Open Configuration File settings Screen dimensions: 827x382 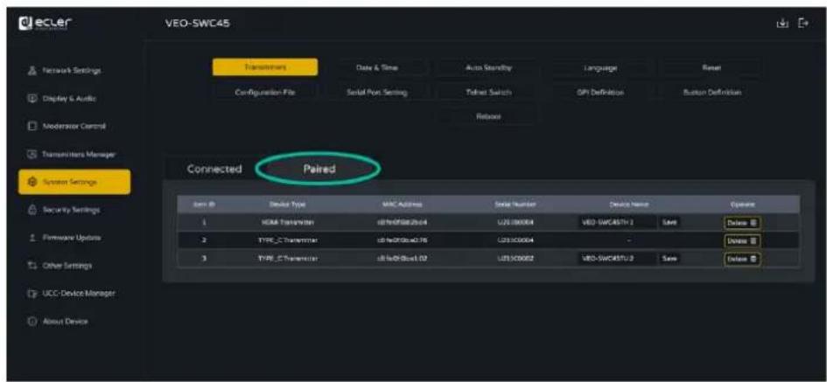[x=265, y=92]
